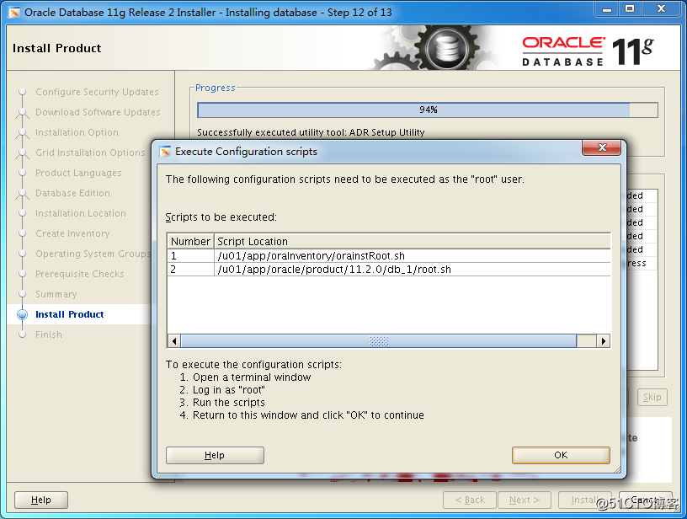Viewport: 687px width, 519px height.
Task: Click the Skip button
Action: point(652,397)
